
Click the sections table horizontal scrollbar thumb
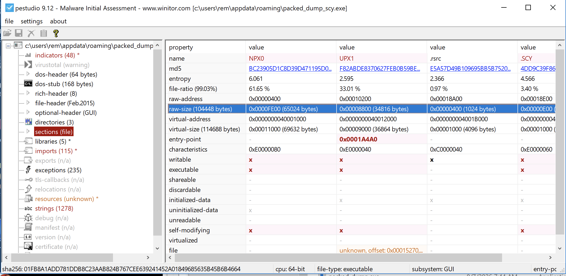point(338,257)
